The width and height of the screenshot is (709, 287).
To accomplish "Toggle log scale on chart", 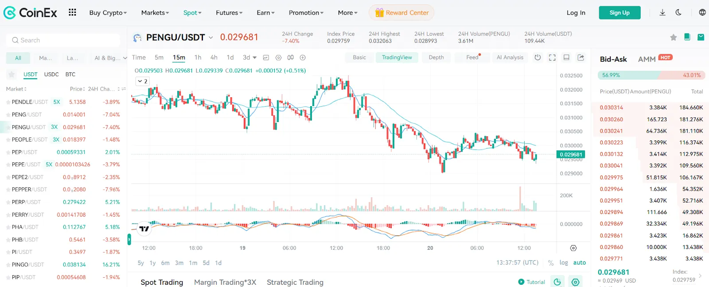I will click(564, 263).
